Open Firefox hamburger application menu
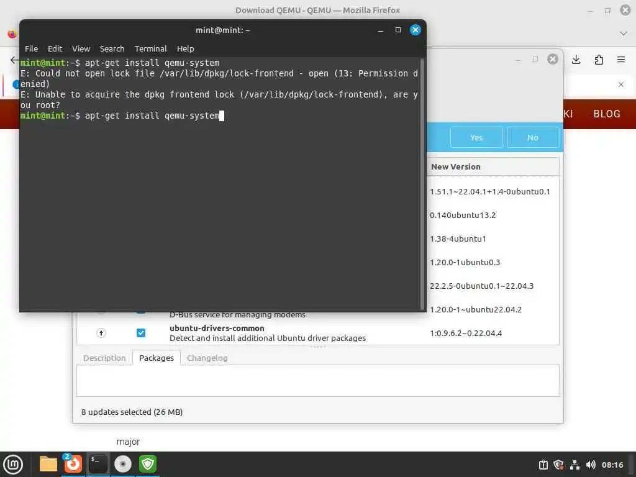This screenshot has height=477, width=636. [x=620, y=60]
